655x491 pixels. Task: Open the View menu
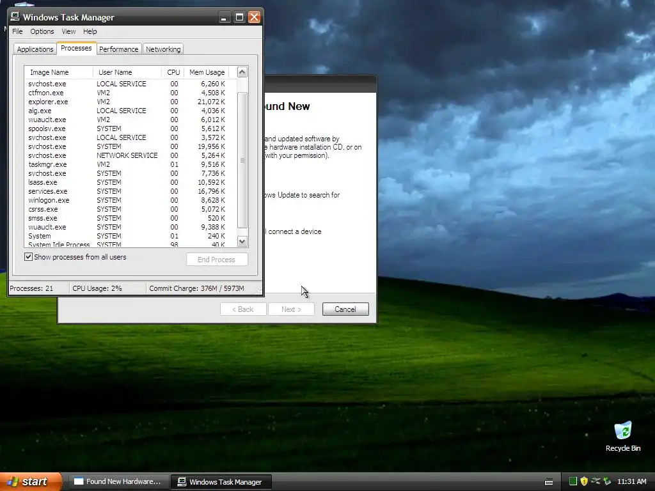(x=68, y=31)
